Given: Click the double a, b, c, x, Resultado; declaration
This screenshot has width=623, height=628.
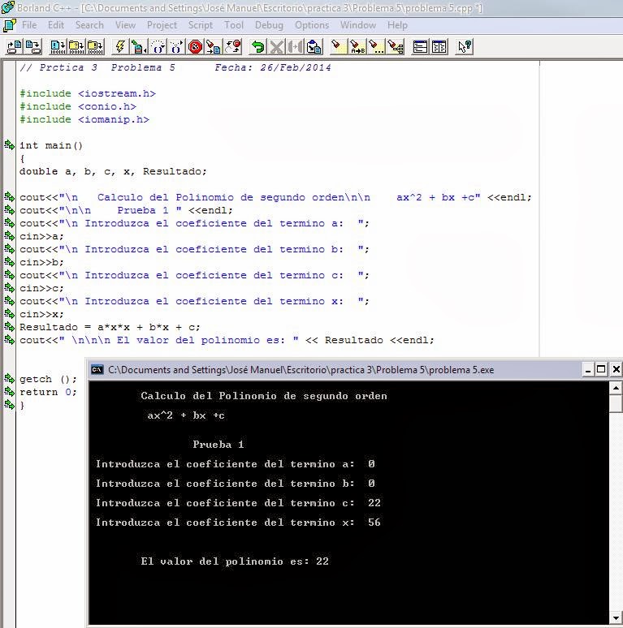Looking at the screenshot, I should coord(113,171).
